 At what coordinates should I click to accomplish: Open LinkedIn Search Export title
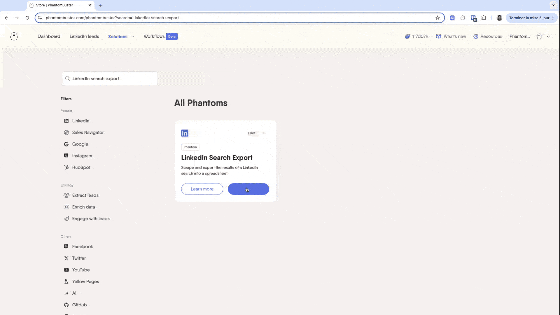point(217,157)
